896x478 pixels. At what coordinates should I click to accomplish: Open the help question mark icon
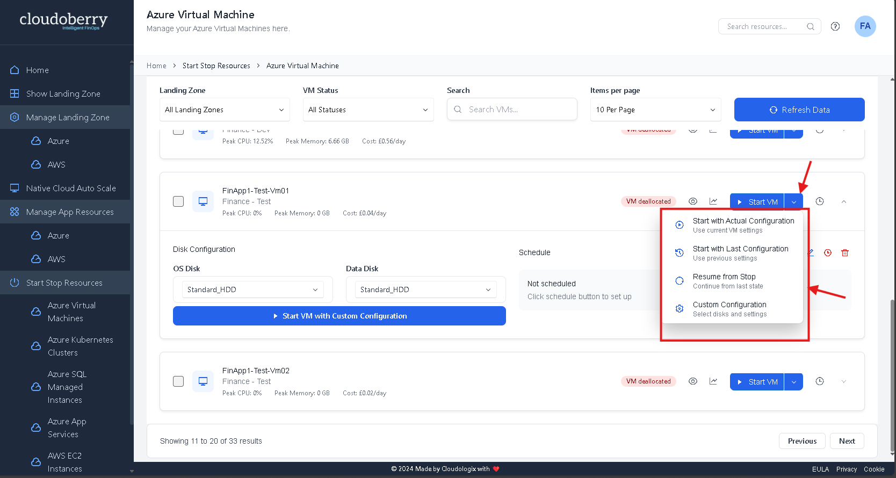[835, 26]
